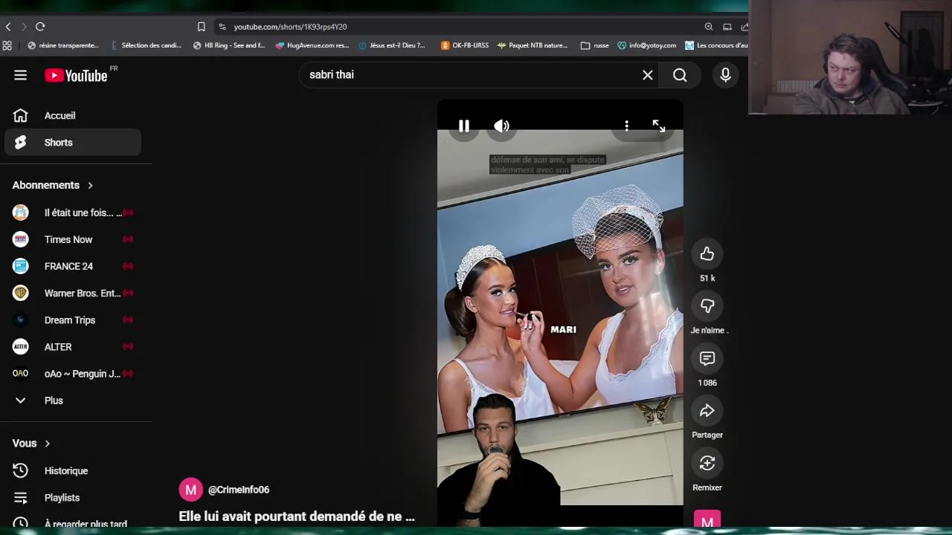The width and height of the screenshot is (952, 535).
Task: Click the Shorts video frame
Action: [x=560, y=312]
